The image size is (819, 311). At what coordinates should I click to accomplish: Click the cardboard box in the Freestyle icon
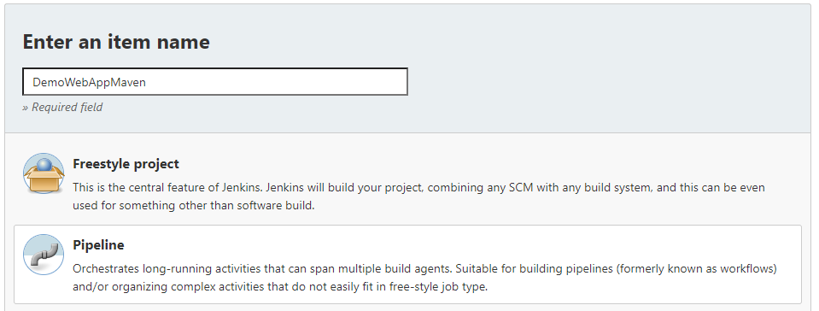44,180
